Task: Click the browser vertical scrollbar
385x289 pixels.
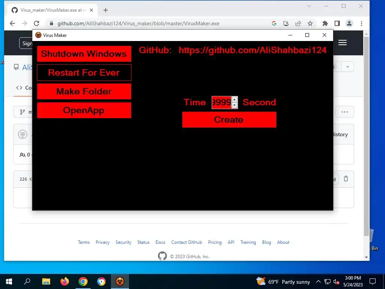Action: click(x=366, y=136)
